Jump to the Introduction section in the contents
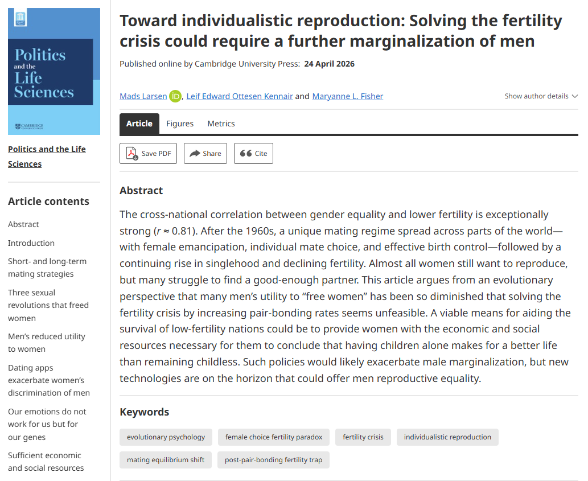 pyautogui.click(x=31, y=243)
